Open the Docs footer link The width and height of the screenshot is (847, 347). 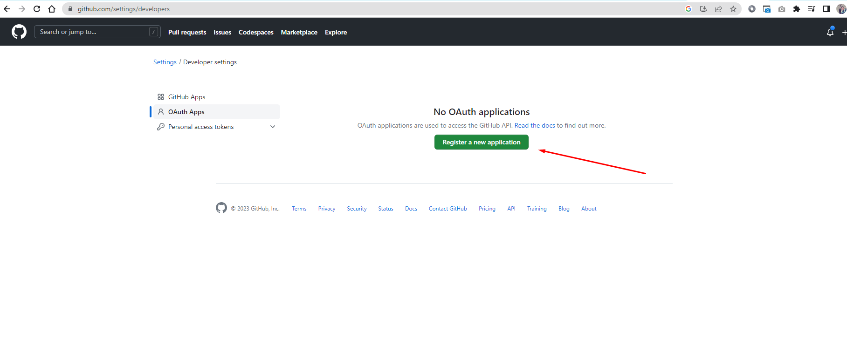411,209
